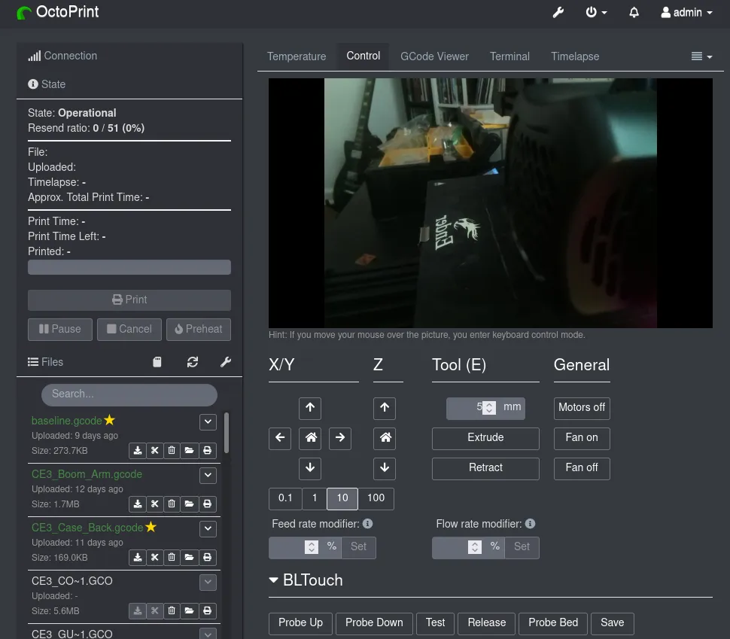Image resolution: width=730 pixels, height=639 pixels.
Task: Select 100 jog distance
Action: point(376,499)
